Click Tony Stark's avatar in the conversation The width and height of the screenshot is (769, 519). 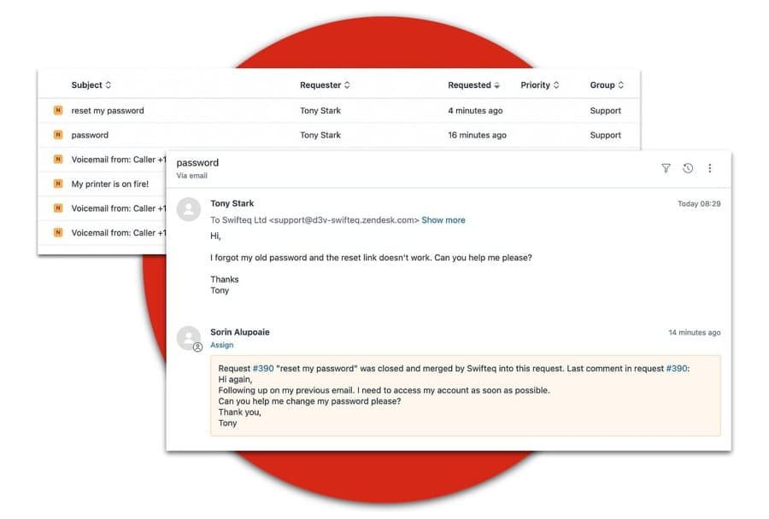(x=189, y=209)
